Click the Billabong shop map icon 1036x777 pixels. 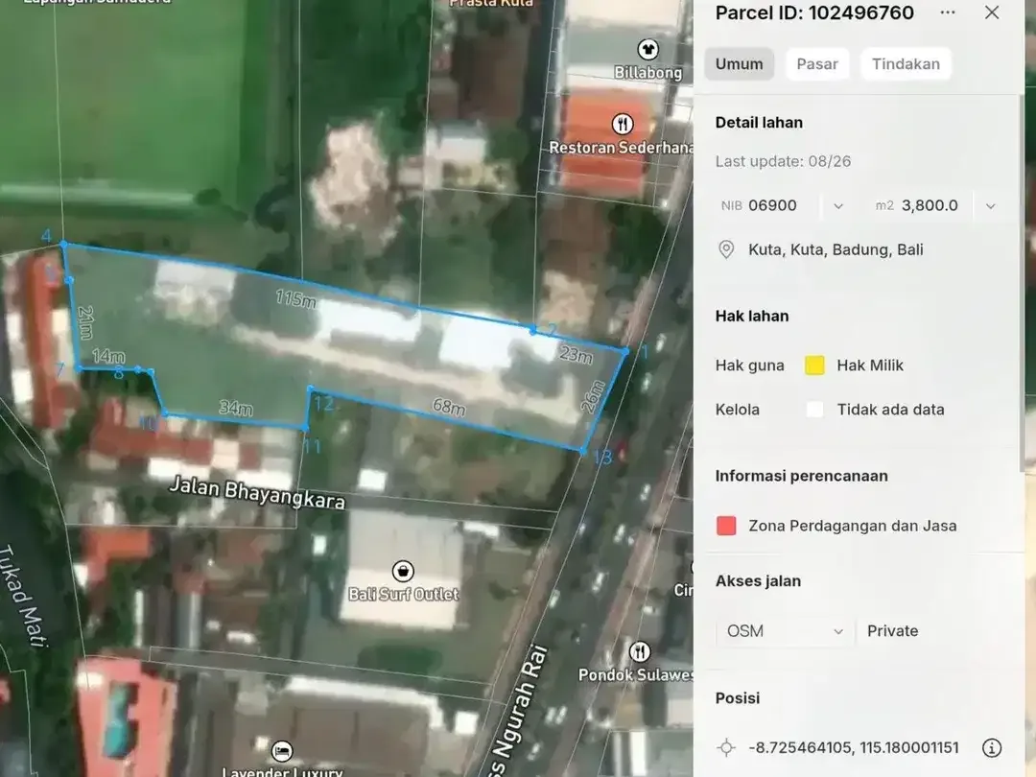[647, 49]
